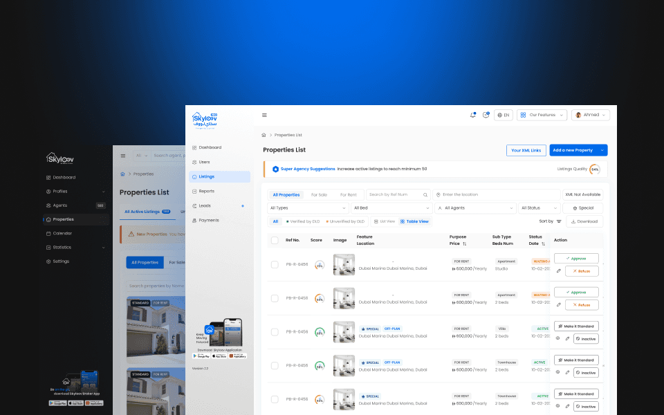Switch to List View
Viewport: 664px width, 415px height.
384,221
